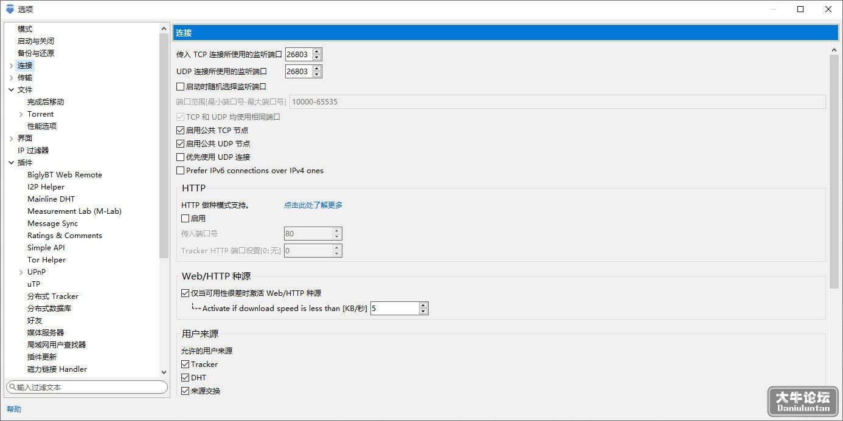The width and height of the screenshot is (843, 421).
Task: Expand the UPnP plugin node arrow
Action: (x=21, y=272)
